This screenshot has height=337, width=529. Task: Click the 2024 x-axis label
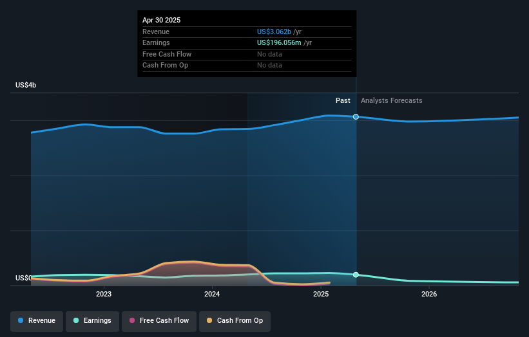[212, 294]
